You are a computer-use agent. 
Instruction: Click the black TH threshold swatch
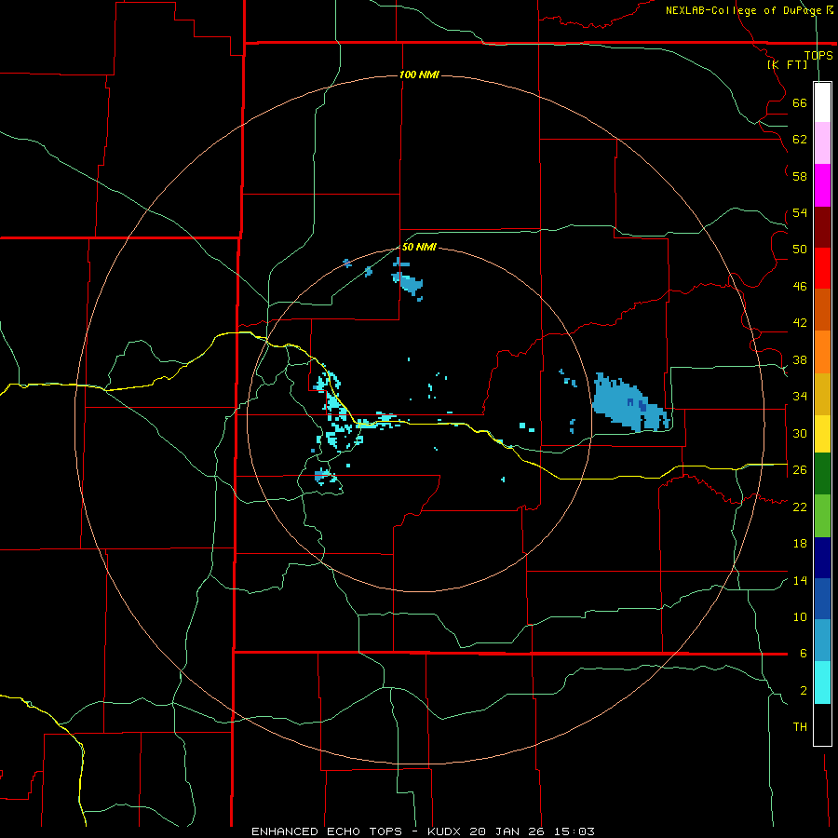coord(822,724)
